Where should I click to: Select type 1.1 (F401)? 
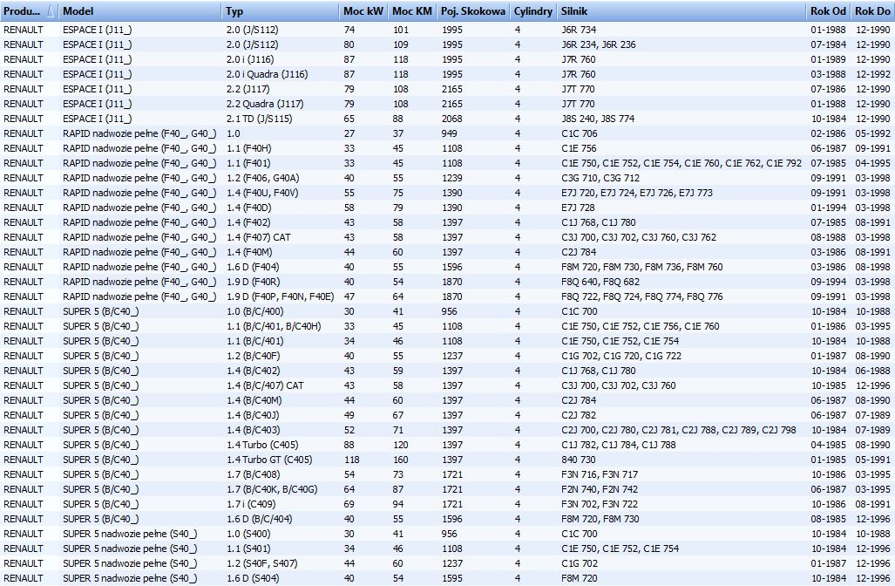(x=248, y=163)
